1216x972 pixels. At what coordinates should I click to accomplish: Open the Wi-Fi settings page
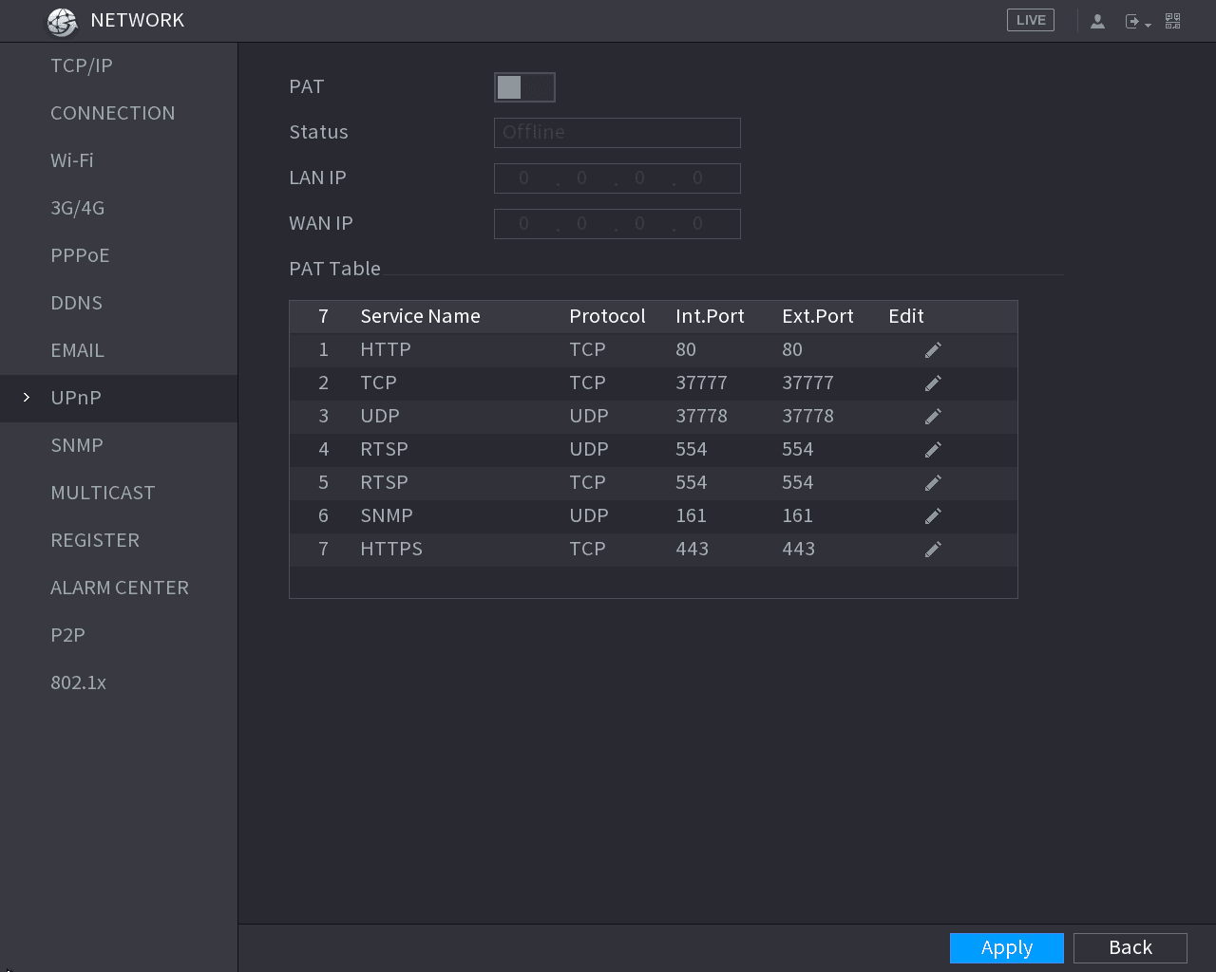[x=119, y=161]
